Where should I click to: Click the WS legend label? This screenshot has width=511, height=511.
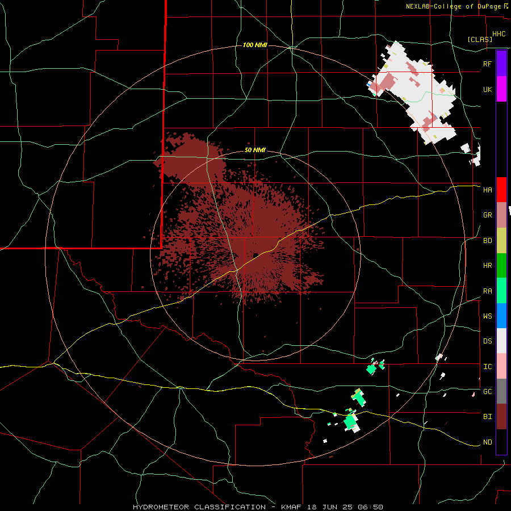coord(487,316)
